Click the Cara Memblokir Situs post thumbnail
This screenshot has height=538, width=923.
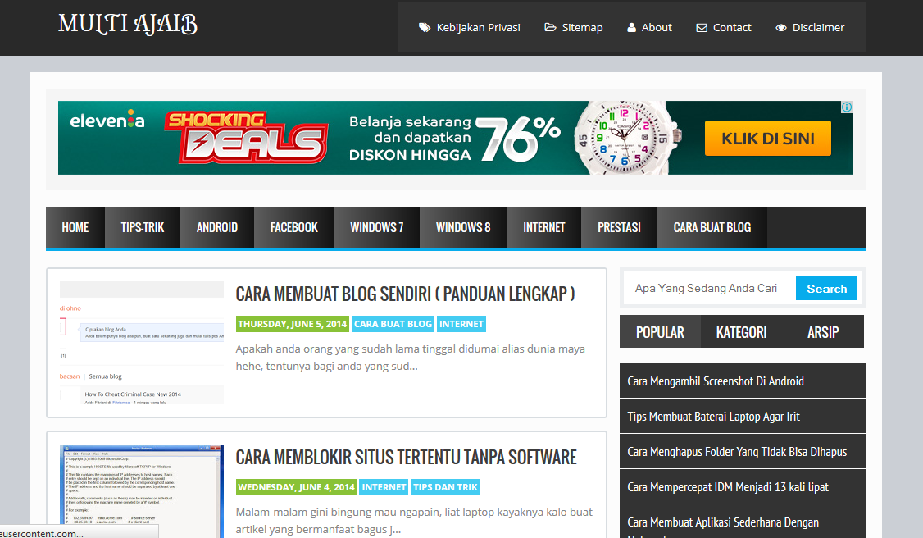click(142, 491)
